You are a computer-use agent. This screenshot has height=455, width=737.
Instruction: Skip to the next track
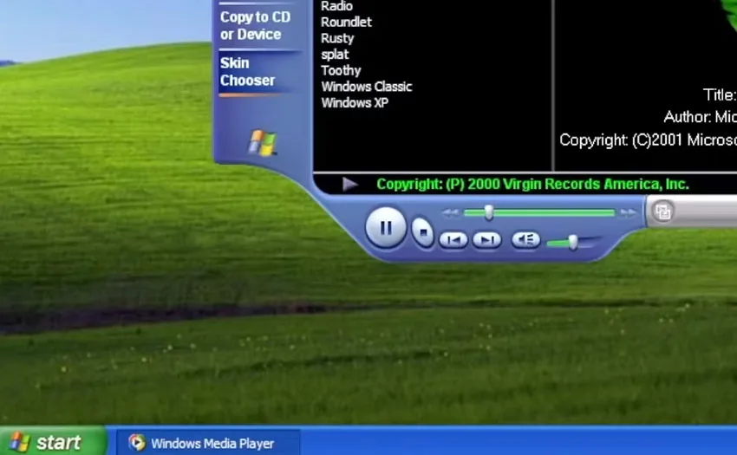point(486,240)
